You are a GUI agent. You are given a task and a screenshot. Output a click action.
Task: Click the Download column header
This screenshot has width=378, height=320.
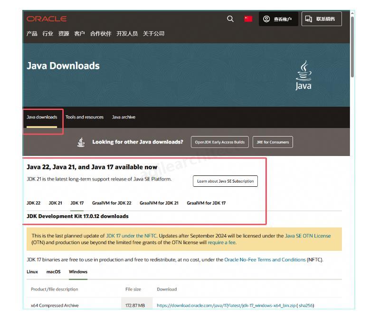pyautogui.click(x=167, y=290)
